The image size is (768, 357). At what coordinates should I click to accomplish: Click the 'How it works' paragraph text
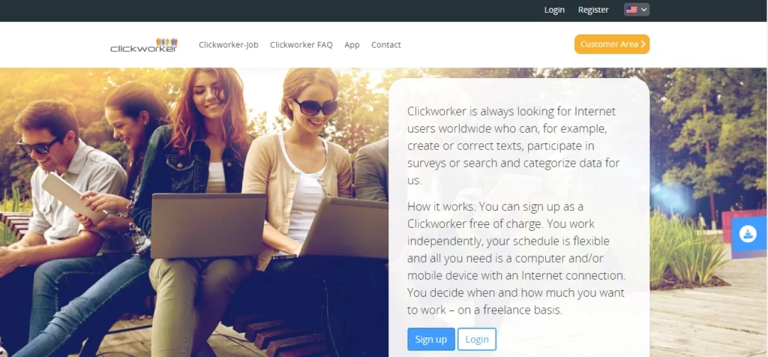click(x=516, y=258)
